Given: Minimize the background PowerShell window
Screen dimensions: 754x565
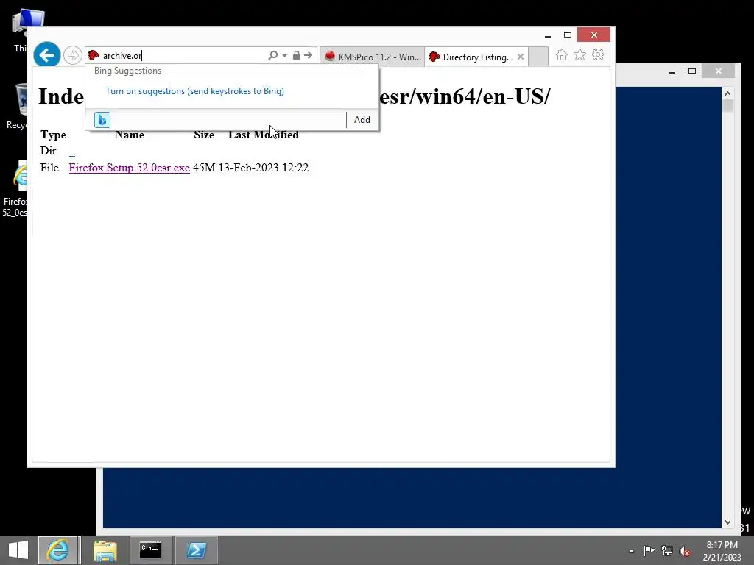Looking at the screenshot, I should coord(672,71).
